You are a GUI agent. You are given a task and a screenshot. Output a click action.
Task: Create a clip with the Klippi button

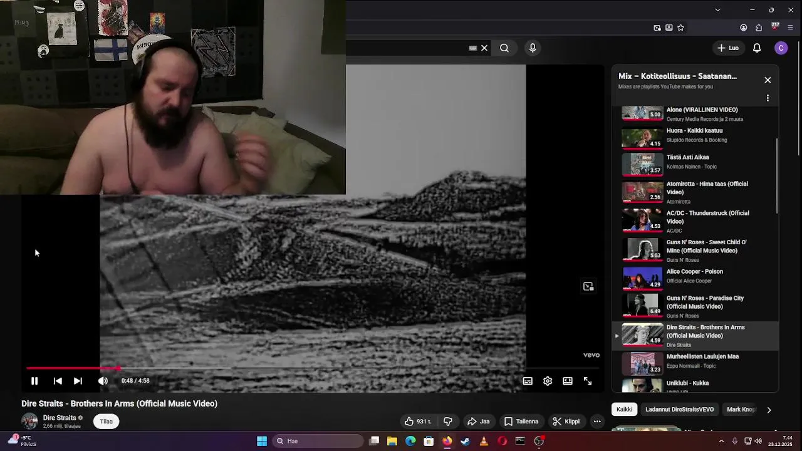pyautogui.click(x=566, y=422)
